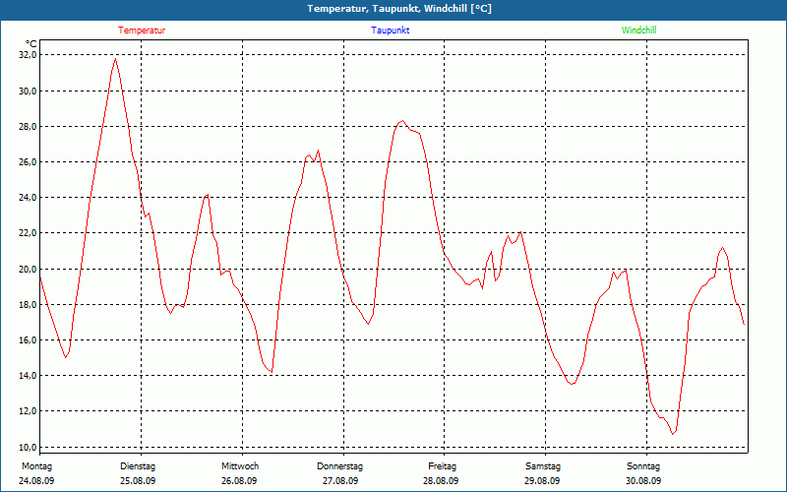Click the Sonntag day label
The width and height of the screenshot is (787, 492).
pyautogui.click(x=643, y=466)
